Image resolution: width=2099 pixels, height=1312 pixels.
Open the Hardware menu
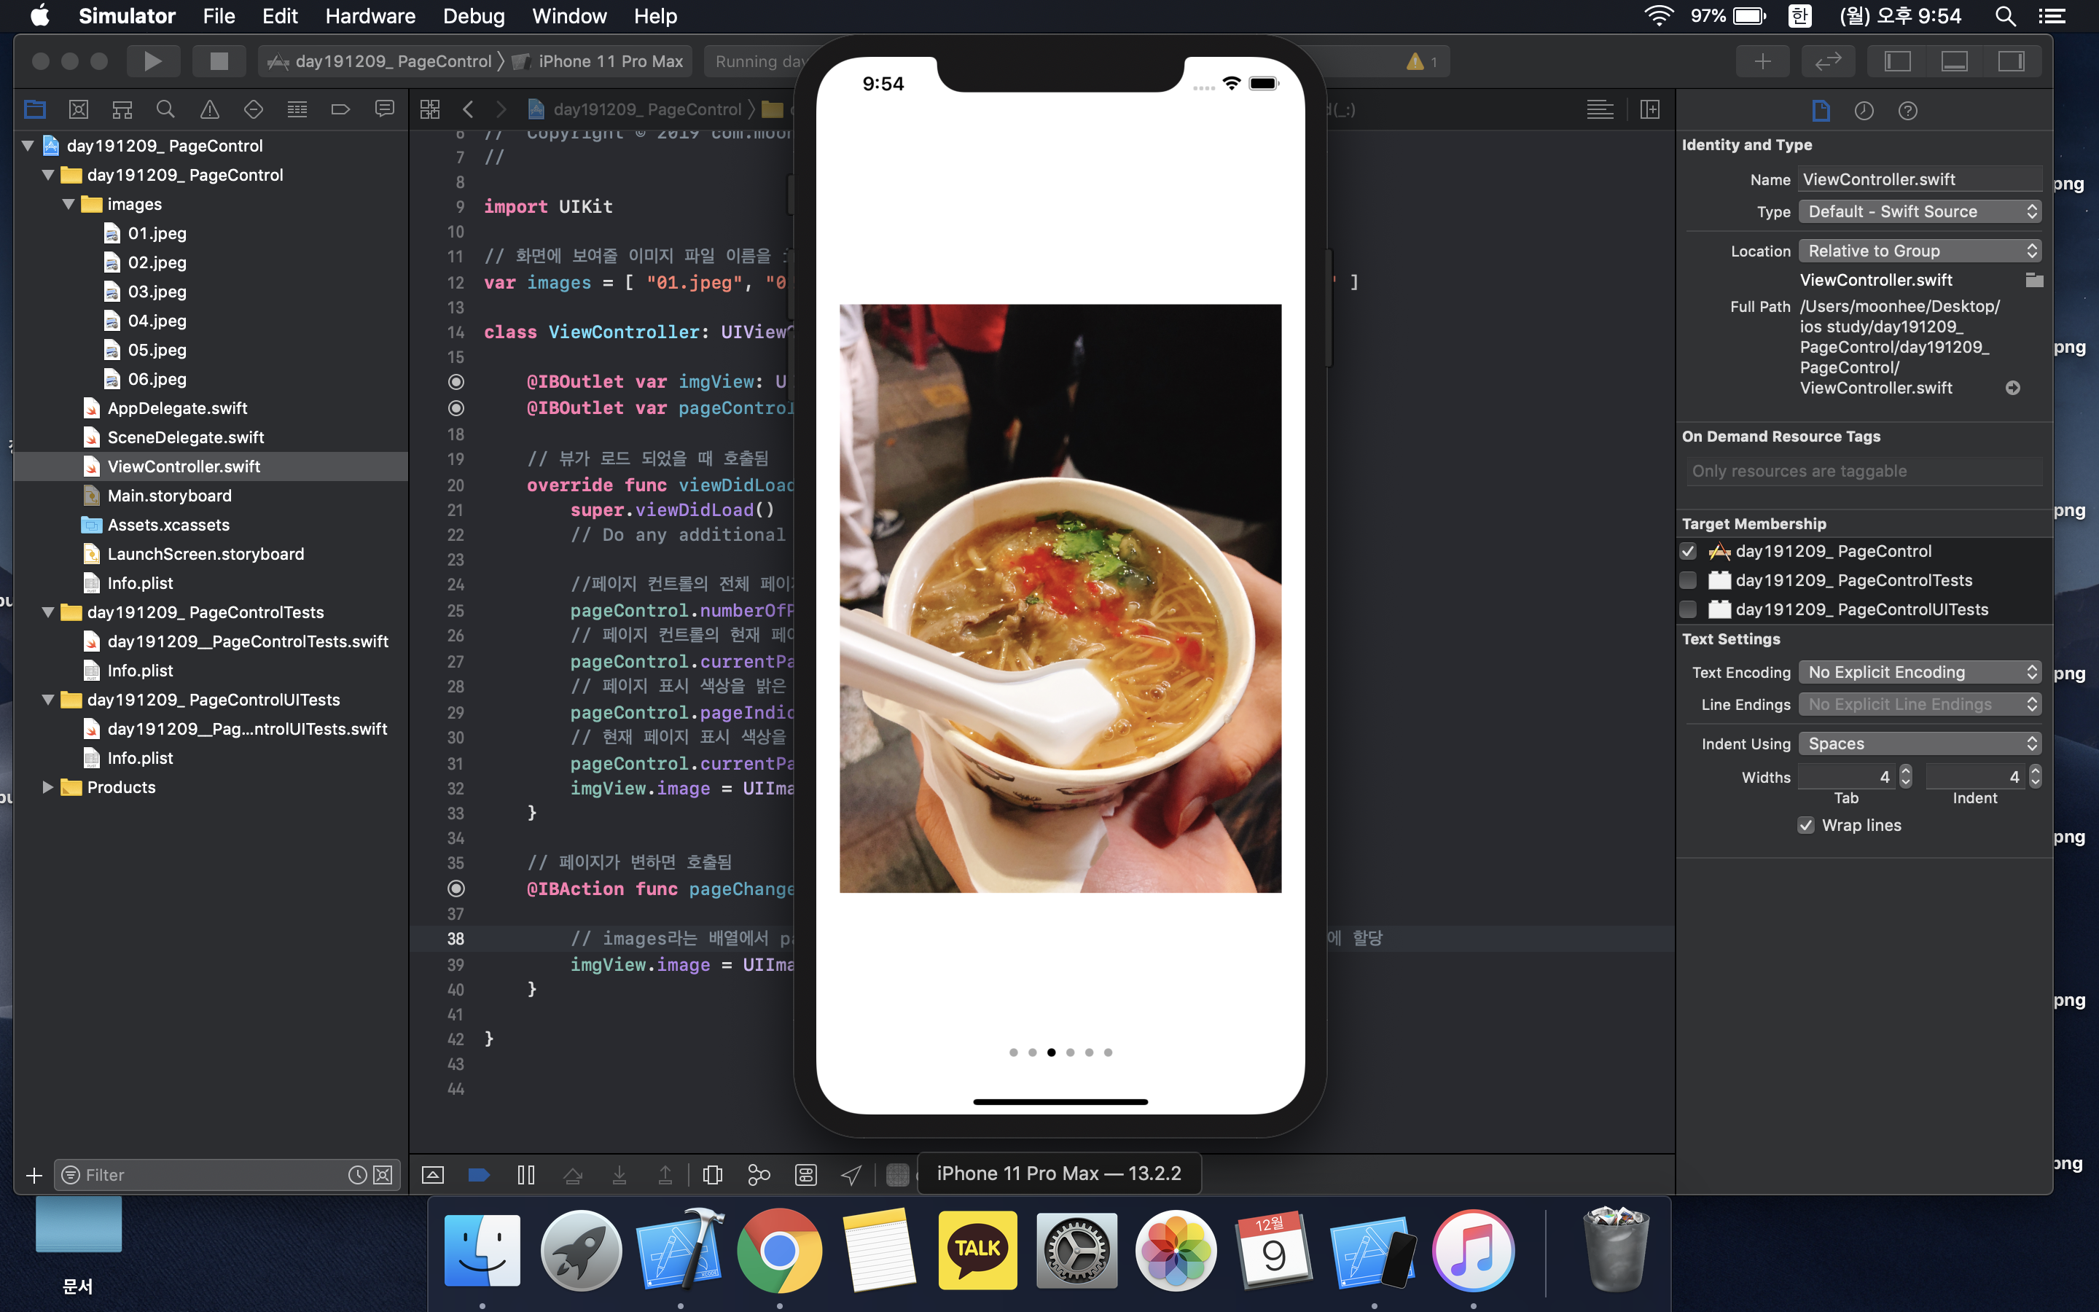(x=370, y=15)
